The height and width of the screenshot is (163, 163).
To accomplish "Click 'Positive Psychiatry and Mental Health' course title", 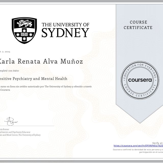I will (33, 79).
